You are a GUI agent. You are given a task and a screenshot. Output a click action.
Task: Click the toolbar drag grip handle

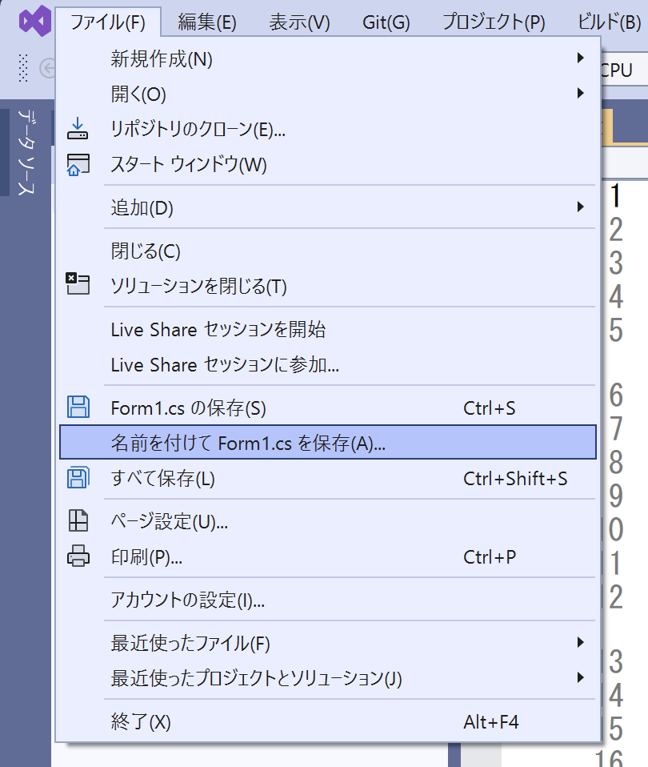[x=22, y=68]
